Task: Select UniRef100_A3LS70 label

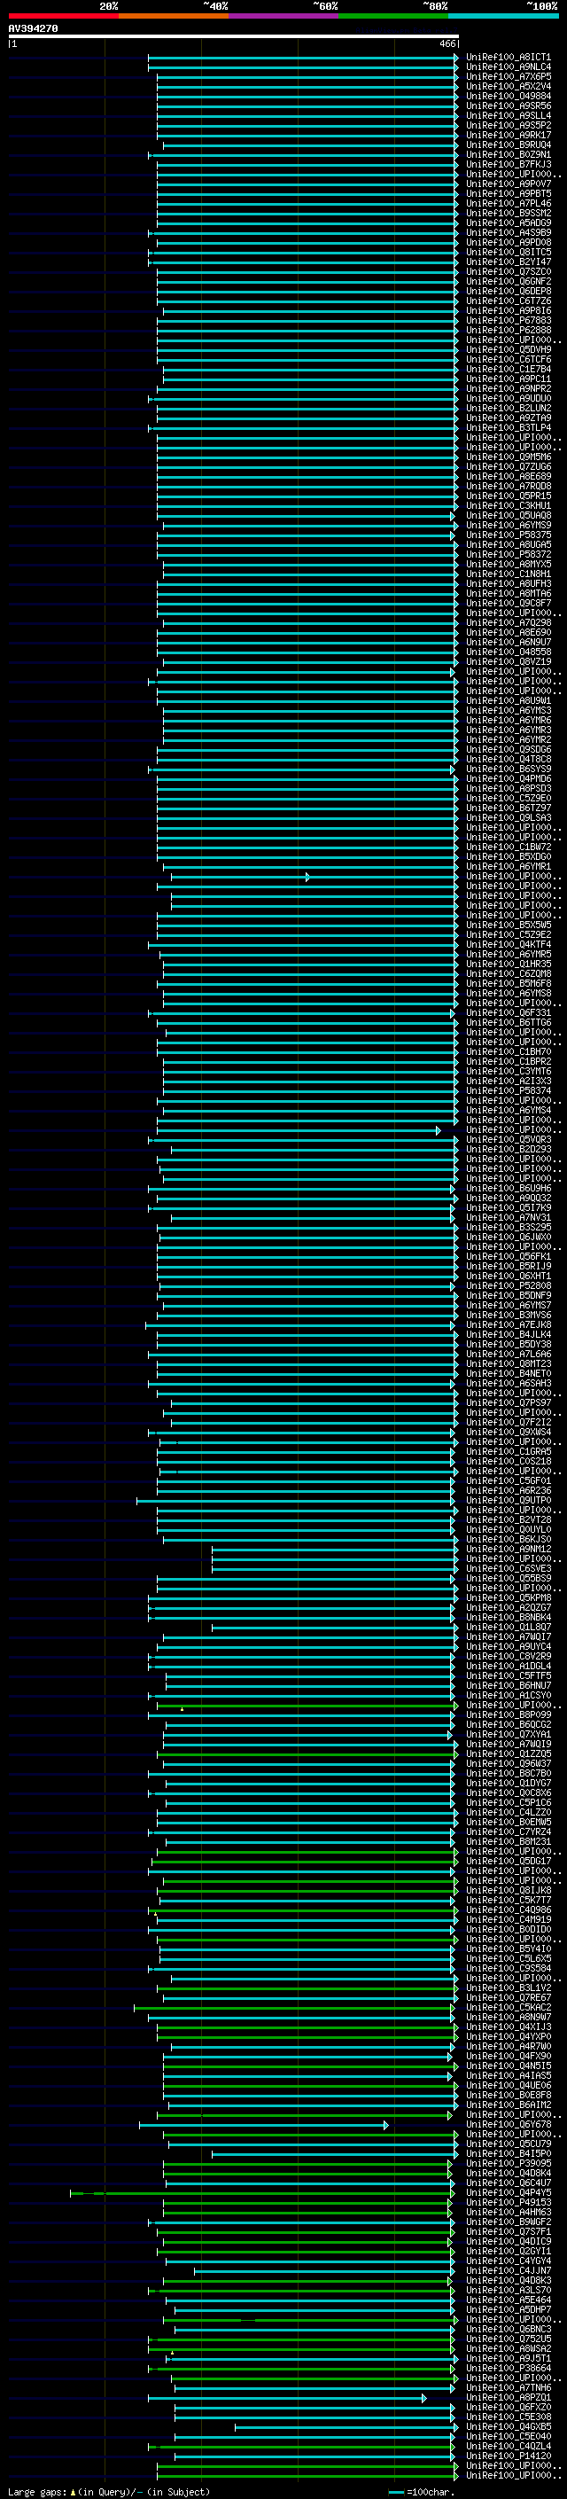Action: point(509,2290)
